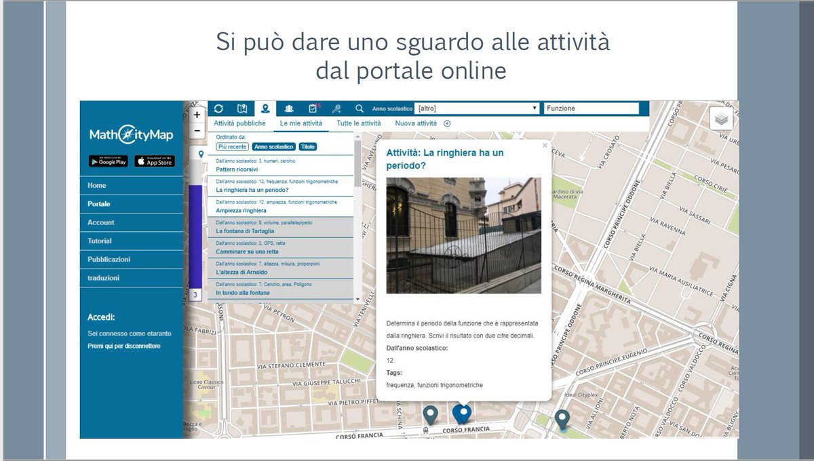Click the number 3 box below the blue bar
The width and height of the screenshot is (814, 461).
click(195, 296)
